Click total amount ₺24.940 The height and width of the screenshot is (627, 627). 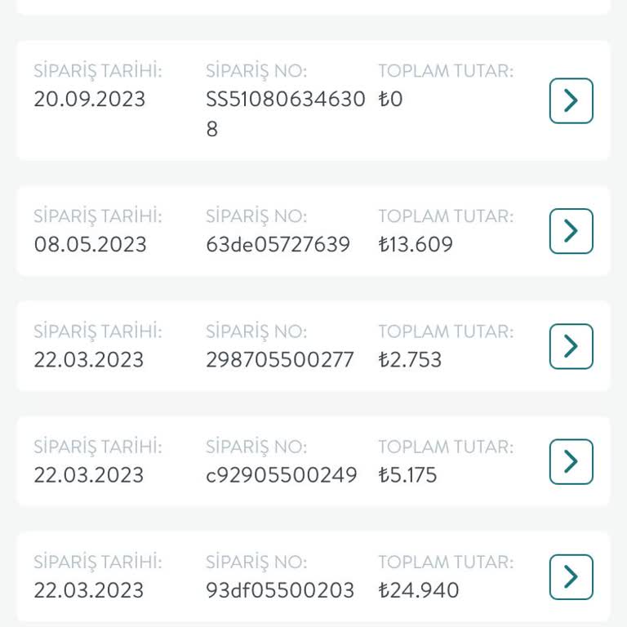click(x=419, y=589)
